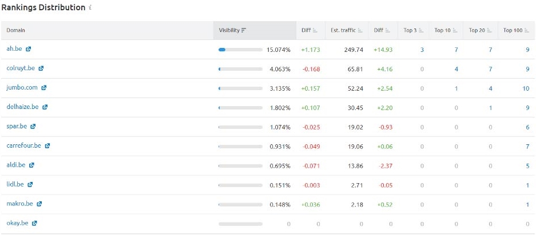Select the +14.93 traffic diff value
This screenshot has height=235, width=536.
click(383, 50)
